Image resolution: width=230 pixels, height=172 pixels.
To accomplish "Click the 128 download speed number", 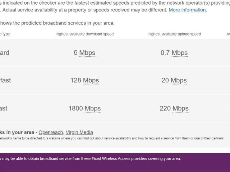I will point(76,81).
